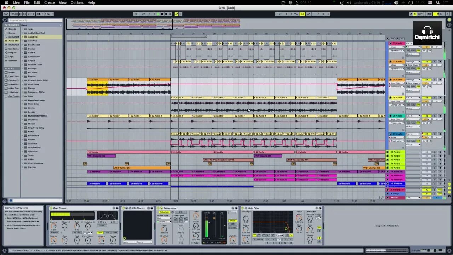Select RMS mode in Compressor
The image size is (453, 255).
(233, 224)
